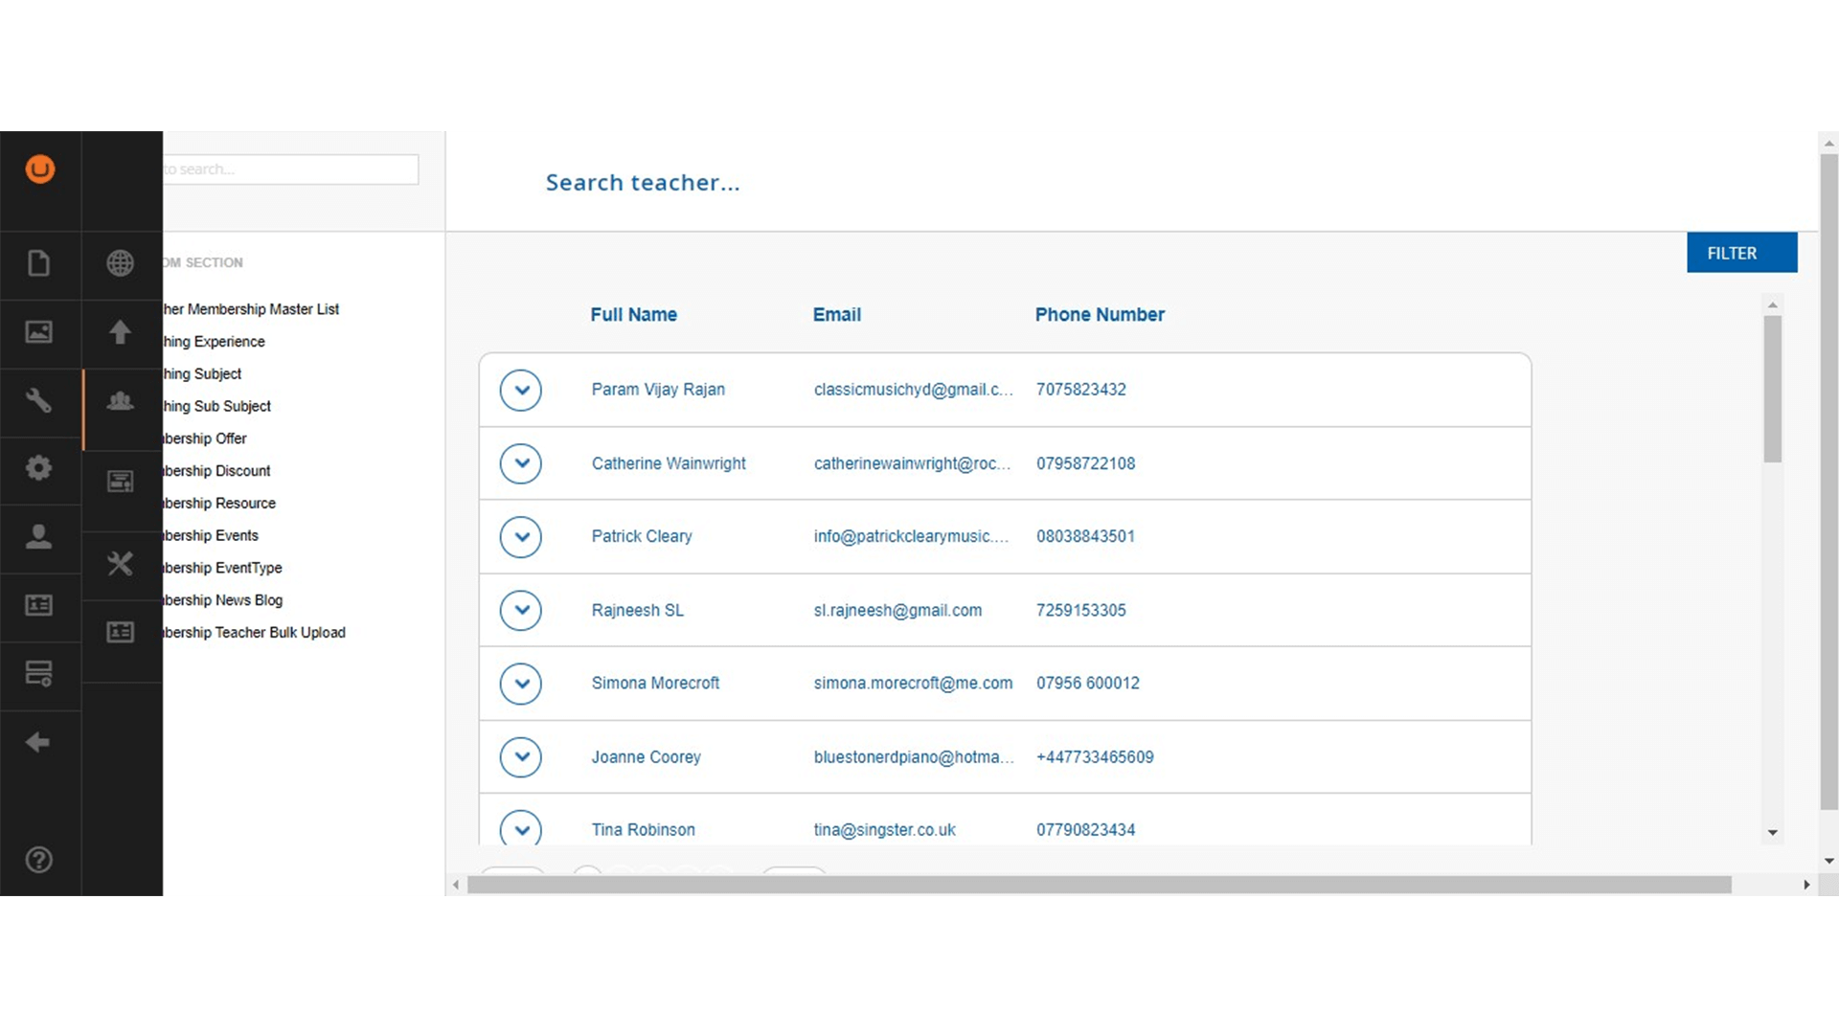The image size is (1839, 1034).
Task: Open Membership News Blog tree item
Action: tap(222, 600)
